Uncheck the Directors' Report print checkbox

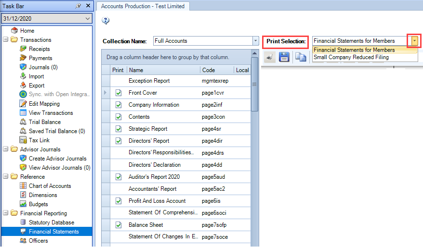(119, 141)
